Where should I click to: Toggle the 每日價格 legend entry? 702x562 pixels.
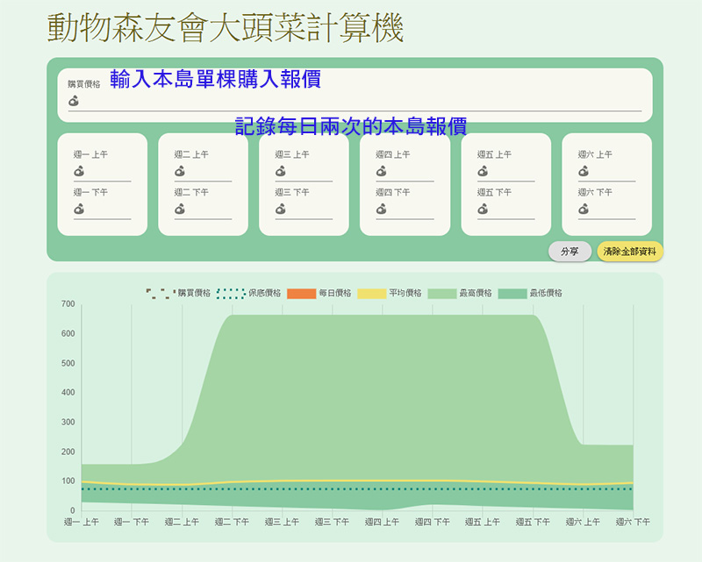click(x=319, y=293)
